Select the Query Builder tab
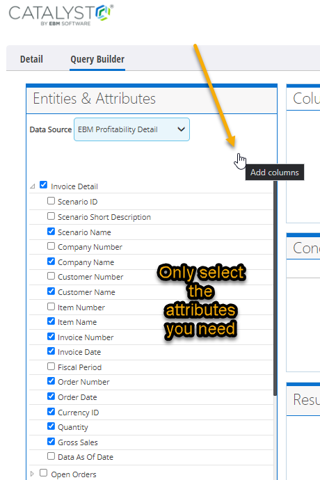Viewport: 320px width, 480px height. pyautogui.click(x=97, y=59)
